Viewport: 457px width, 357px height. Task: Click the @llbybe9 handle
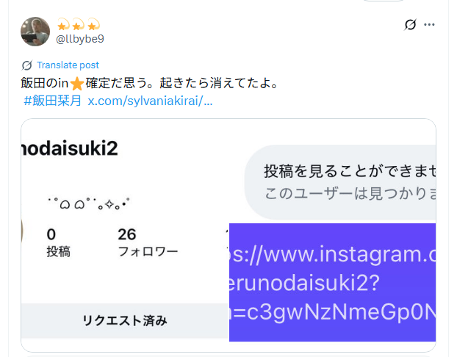(x=80, y=39)
